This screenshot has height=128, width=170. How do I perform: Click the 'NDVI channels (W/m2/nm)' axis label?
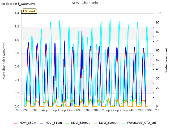(x=4, y=61)
